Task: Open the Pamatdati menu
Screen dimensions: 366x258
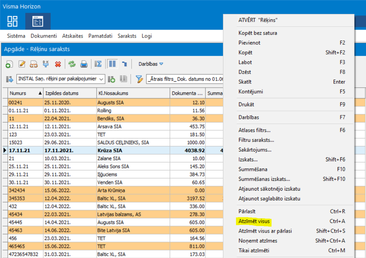Action: (x=100, y=36)
